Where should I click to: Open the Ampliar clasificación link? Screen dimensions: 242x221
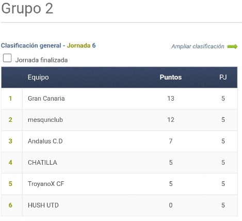click(198, 46)
